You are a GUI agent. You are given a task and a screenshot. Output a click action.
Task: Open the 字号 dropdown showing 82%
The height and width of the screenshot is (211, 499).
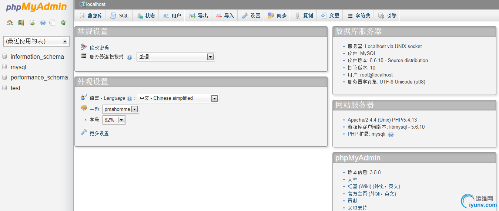click(x=114, y=120)
